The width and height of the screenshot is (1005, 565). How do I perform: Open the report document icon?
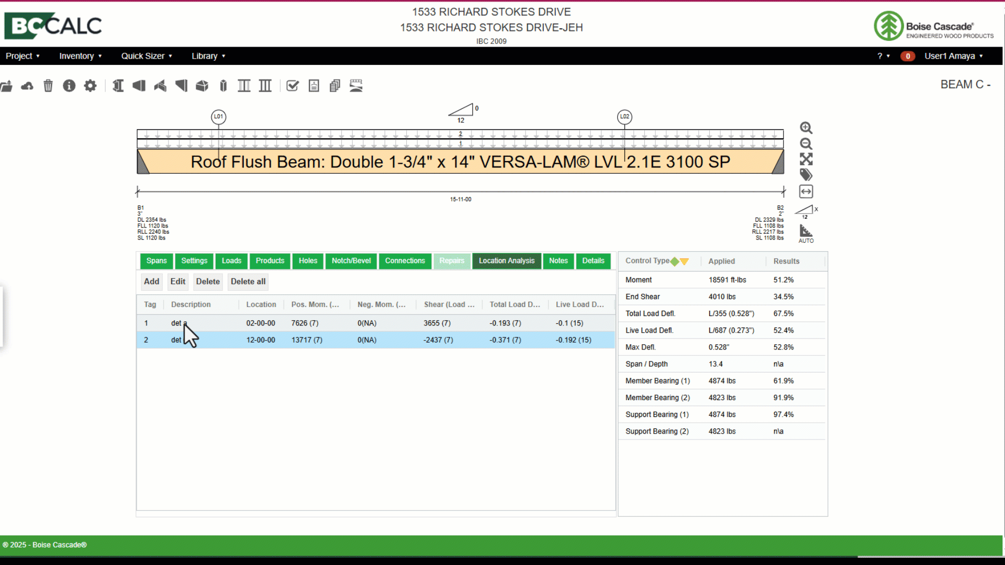(x=314, y=86)
